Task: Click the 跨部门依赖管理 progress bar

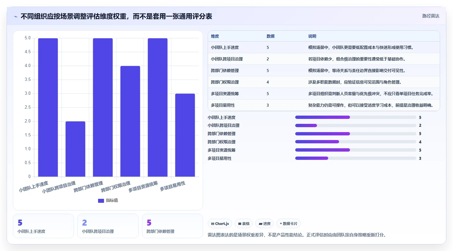Action: coord(356,134)
